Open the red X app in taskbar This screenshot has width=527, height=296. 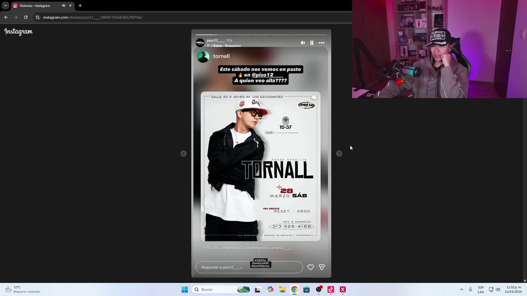343,289
